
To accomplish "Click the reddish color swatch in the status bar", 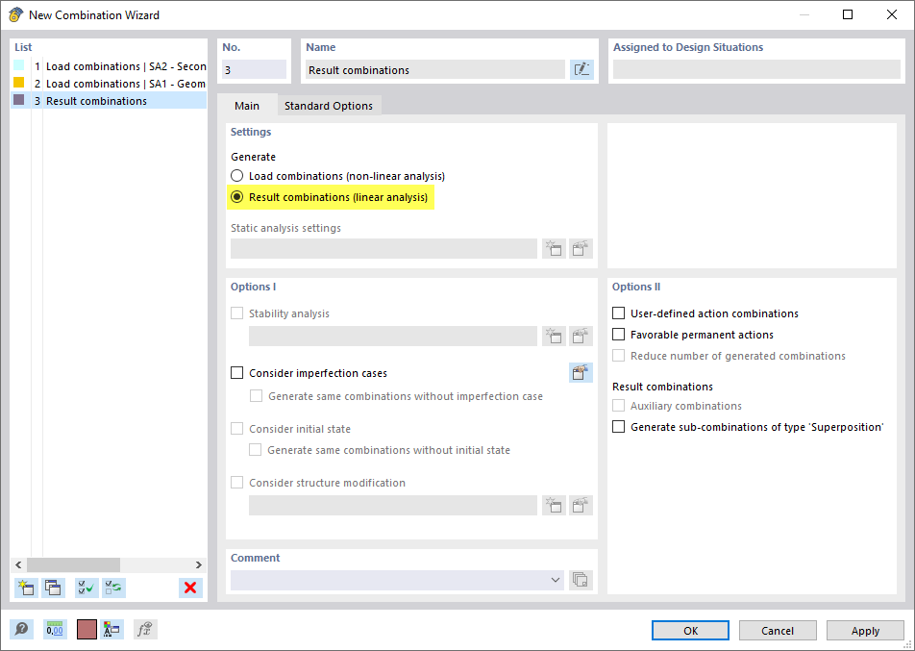I will [85, 629].
